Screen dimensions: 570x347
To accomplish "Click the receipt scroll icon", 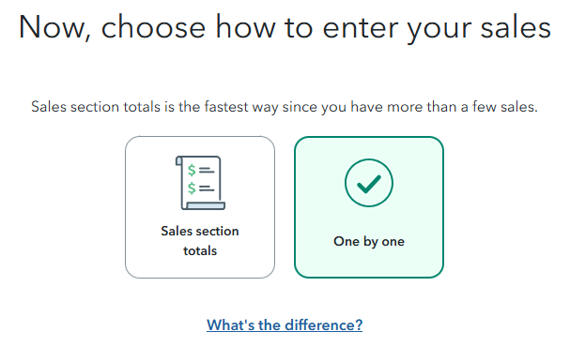I will pos(200,183).
